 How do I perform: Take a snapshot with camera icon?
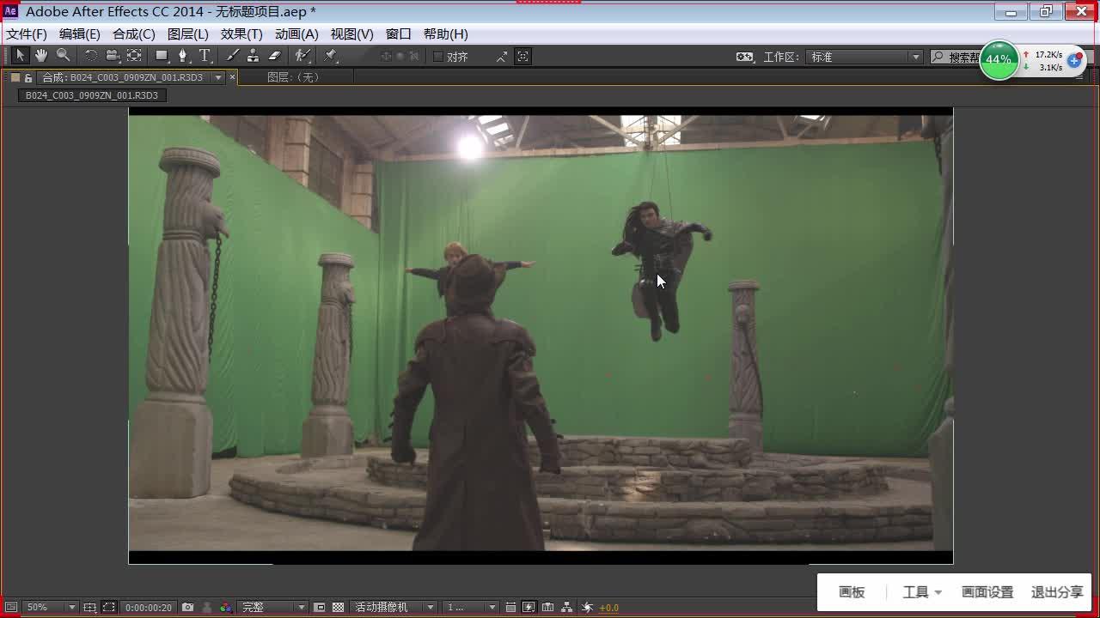[187, 608]
